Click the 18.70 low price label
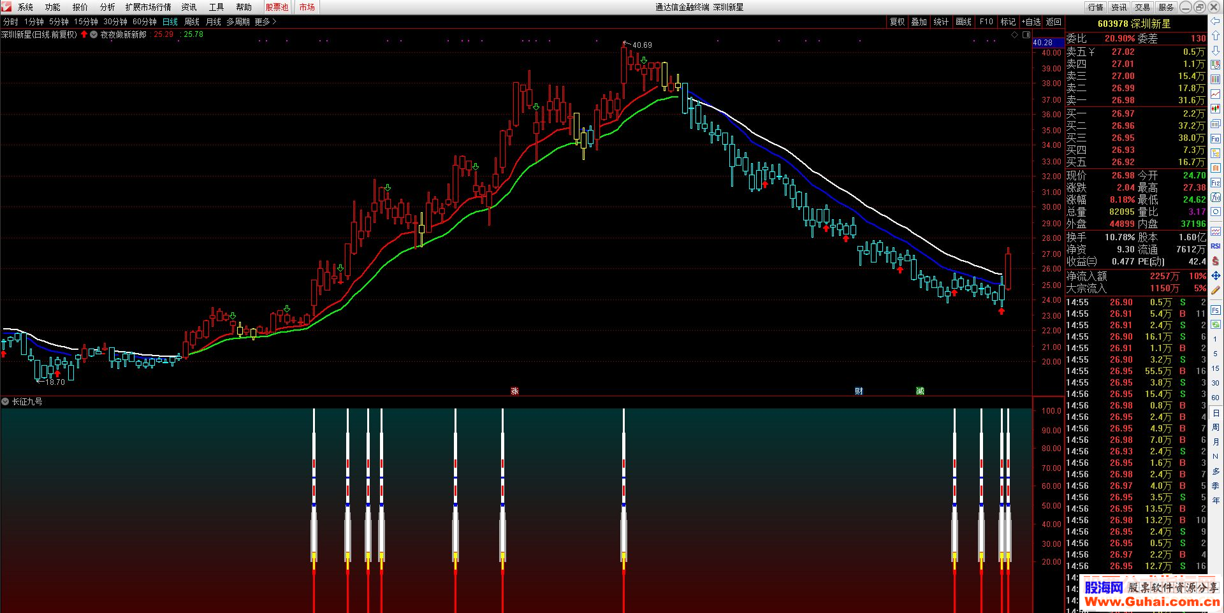 point(55,382)
